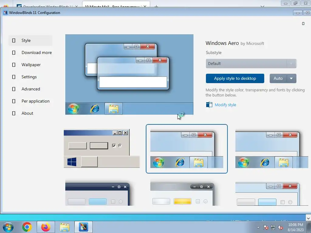311x233 pixels.
Task: Click the taskbar clock showing 10:06 PM
Action: click(x=296, y=227)
